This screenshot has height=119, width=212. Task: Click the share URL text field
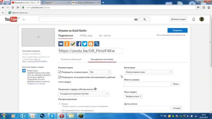tap(90, 51)
